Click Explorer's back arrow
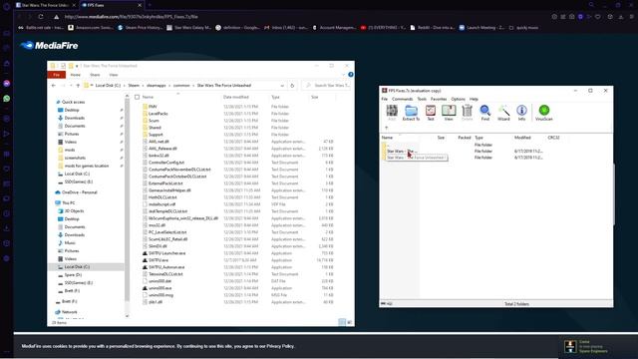638x359 pixels. pos(54,86)
